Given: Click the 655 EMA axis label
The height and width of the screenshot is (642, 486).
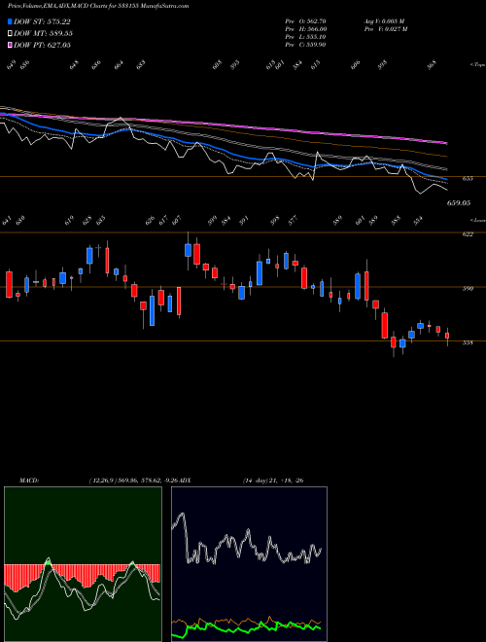Looking at the screenshot, I should 468,179.
